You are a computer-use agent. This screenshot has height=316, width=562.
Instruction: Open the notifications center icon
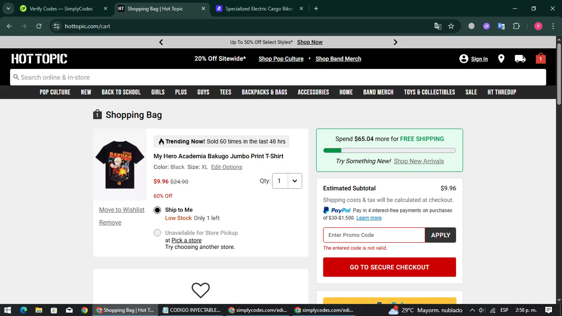pos(549,310)
